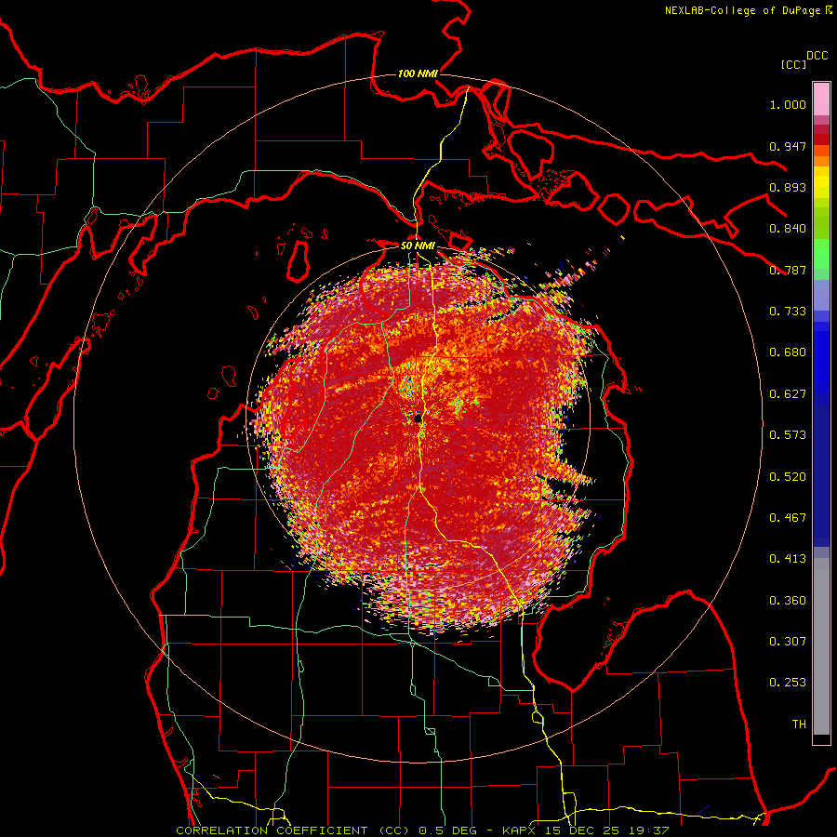Screen dimensions: 837x837
Task: Click the 0.840 value on the color scale
Action: (x=788, y=229)
